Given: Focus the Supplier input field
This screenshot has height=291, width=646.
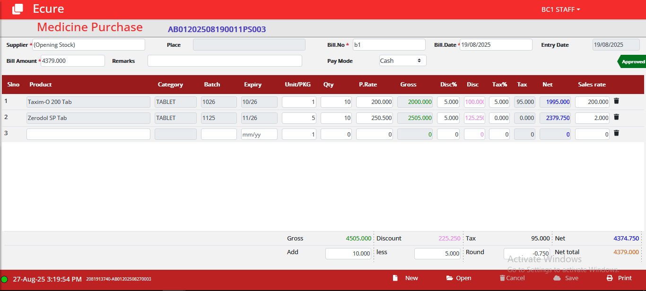Looking at the screenshot, I should click(x=88, y=45).
